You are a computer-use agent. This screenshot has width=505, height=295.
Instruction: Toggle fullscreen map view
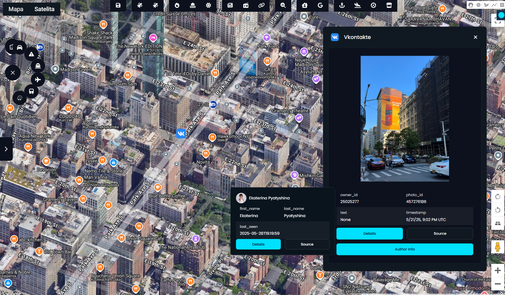(x=498, y=21)
